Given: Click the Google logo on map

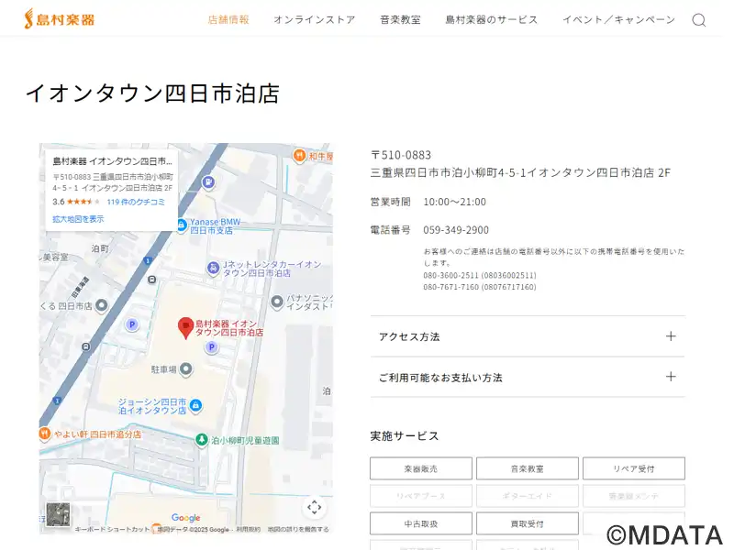Looking at the screenshot, I should 186,517.
